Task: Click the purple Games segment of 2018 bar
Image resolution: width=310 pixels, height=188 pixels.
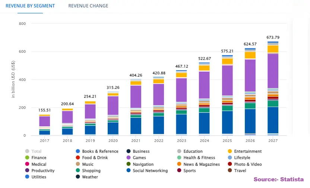Action: pyautogui.click(x=67, y=117)
